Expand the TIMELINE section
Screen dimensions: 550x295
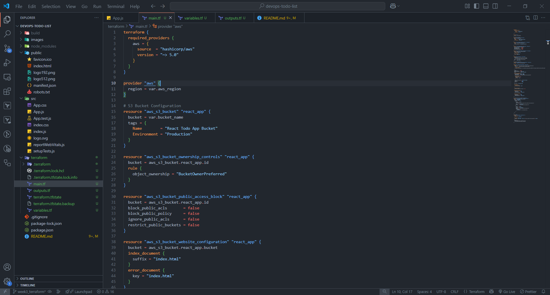click(x=60, y=285)
